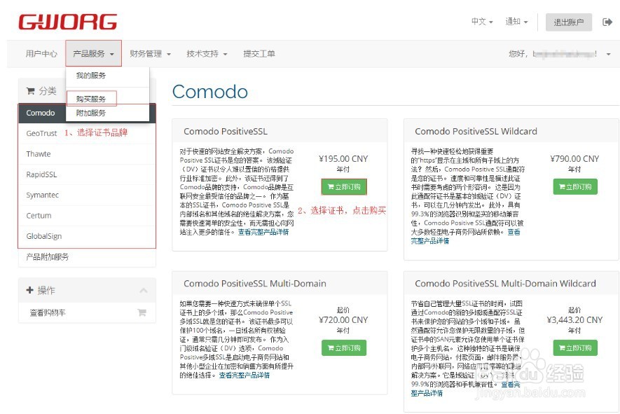The width and height of the screenshot is (620, 414).
Task: Order Comodo PositiveSSL with 立即订购
Action: [344, 186]
